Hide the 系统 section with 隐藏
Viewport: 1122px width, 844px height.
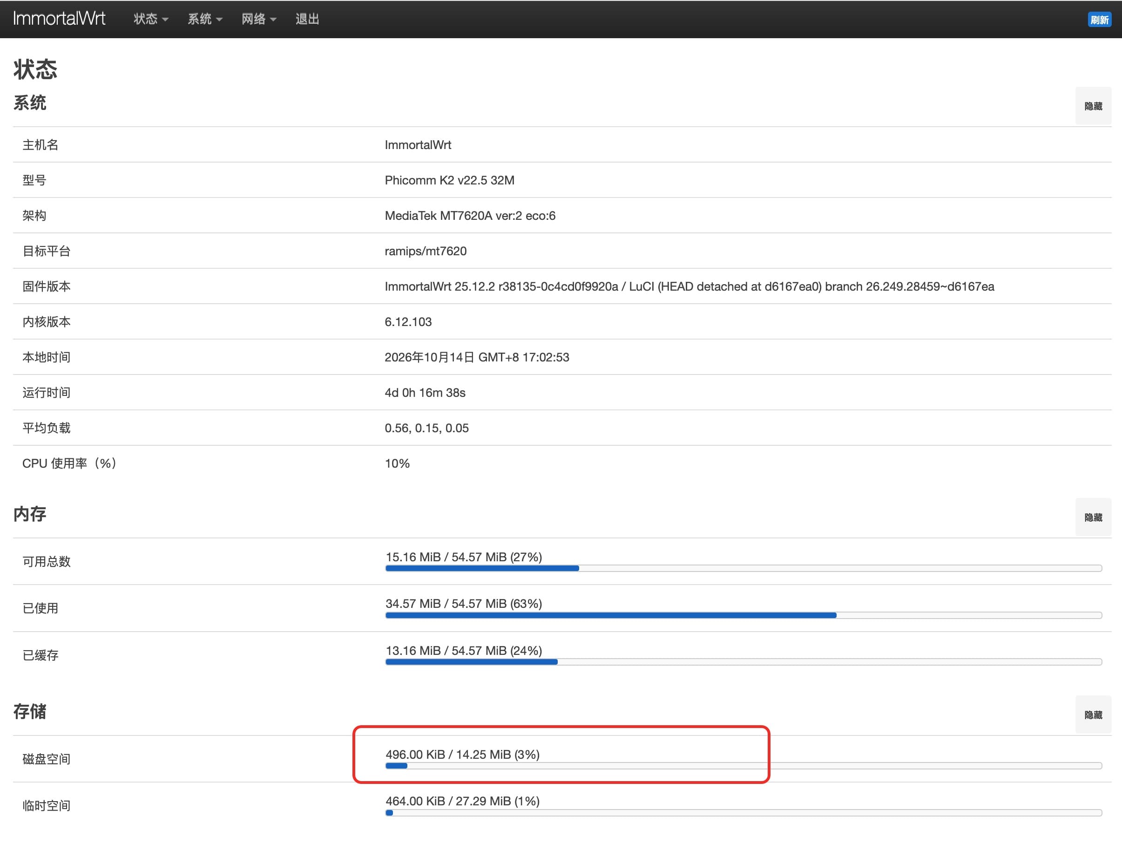pos(1093,106)
